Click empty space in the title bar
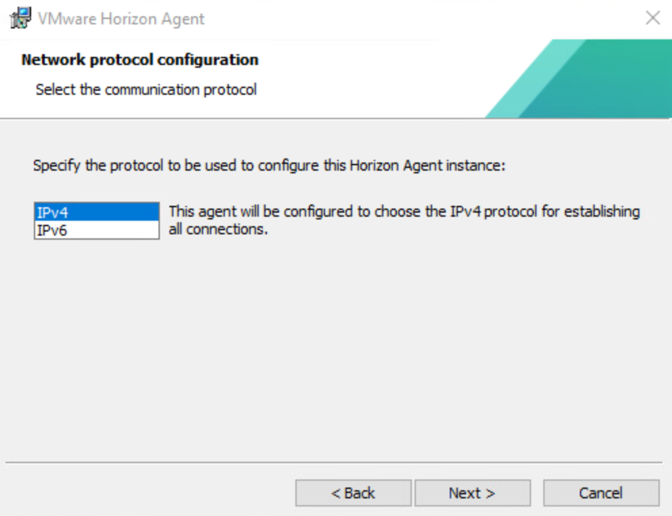 [x=406, y=18]
